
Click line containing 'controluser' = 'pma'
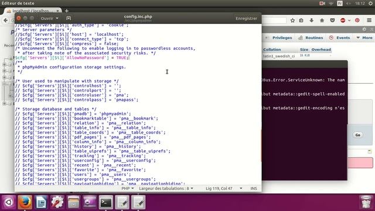point(71,95)
